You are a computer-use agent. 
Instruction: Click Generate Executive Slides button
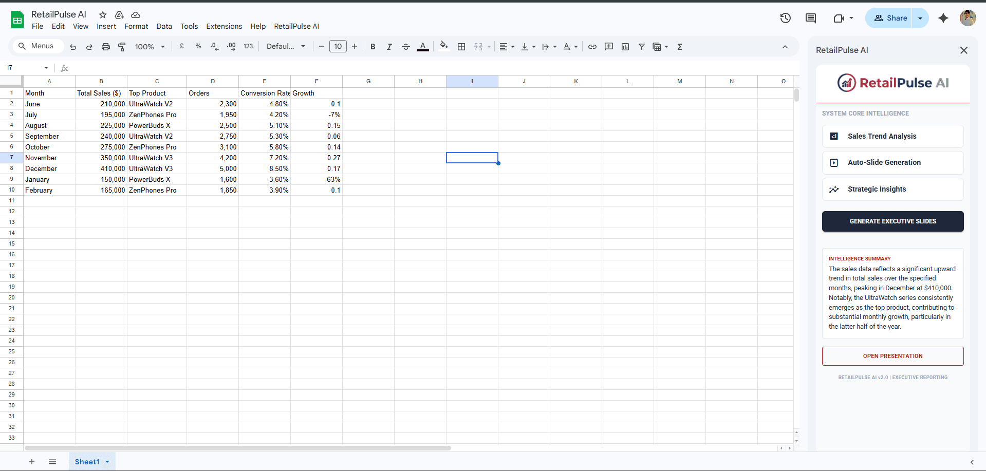(x=892, y=221)
